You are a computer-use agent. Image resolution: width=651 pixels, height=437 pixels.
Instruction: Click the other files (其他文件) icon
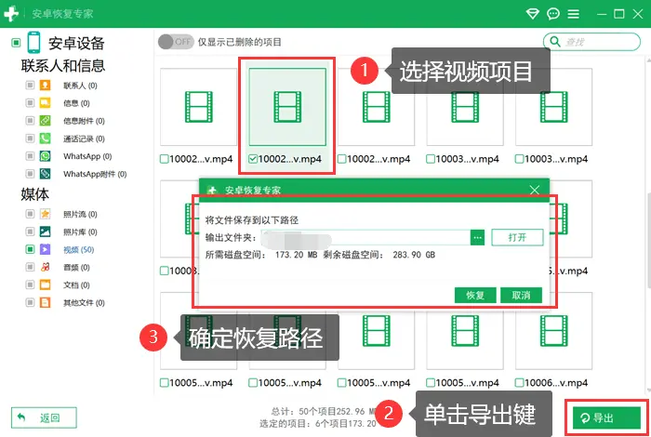[45, 302]
